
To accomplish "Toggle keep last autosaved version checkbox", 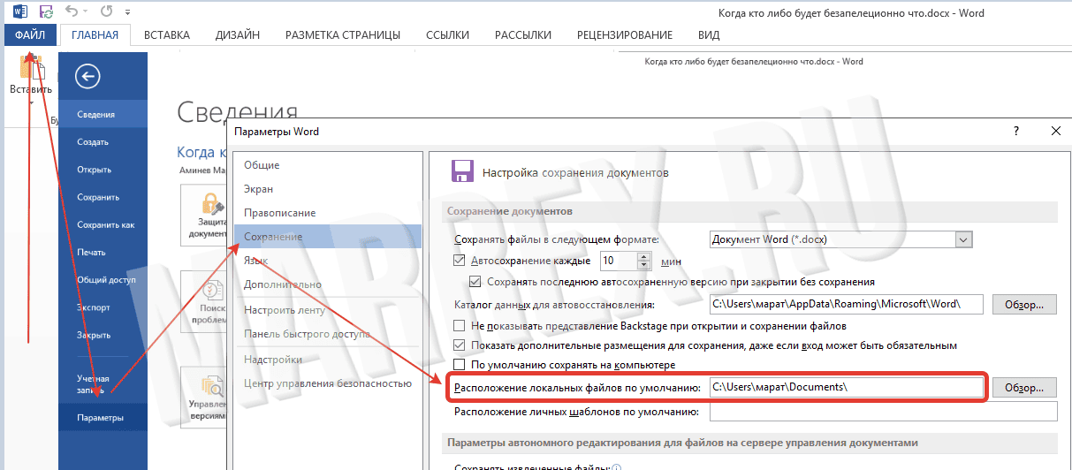I will point(475,282).
